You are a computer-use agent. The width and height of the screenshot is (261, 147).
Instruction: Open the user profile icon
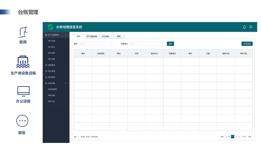point(251,27)
